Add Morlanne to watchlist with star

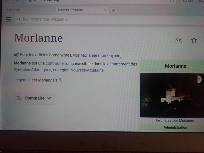pos(194,40)
